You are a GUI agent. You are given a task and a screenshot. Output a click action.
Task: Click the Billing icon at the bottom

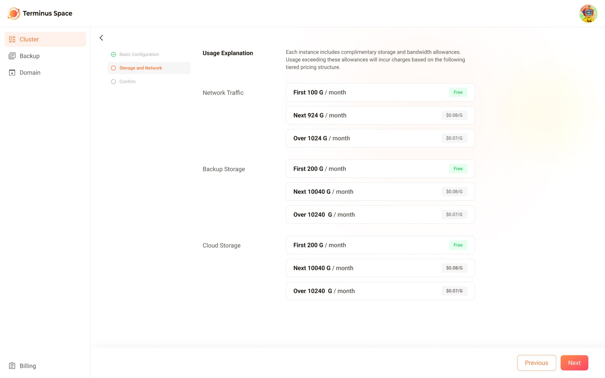12,366
